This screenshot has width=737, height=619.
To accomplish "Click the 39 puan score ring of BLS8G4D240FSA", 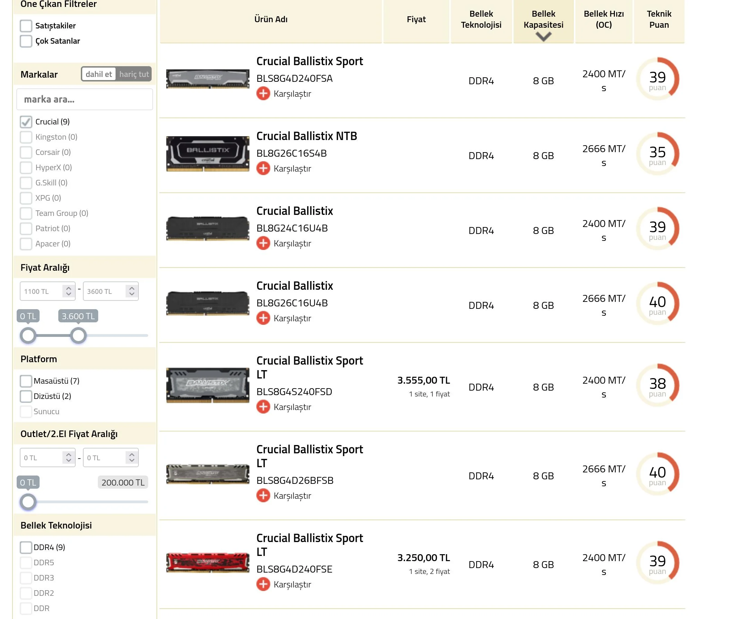I will click(x=657, y=79).
